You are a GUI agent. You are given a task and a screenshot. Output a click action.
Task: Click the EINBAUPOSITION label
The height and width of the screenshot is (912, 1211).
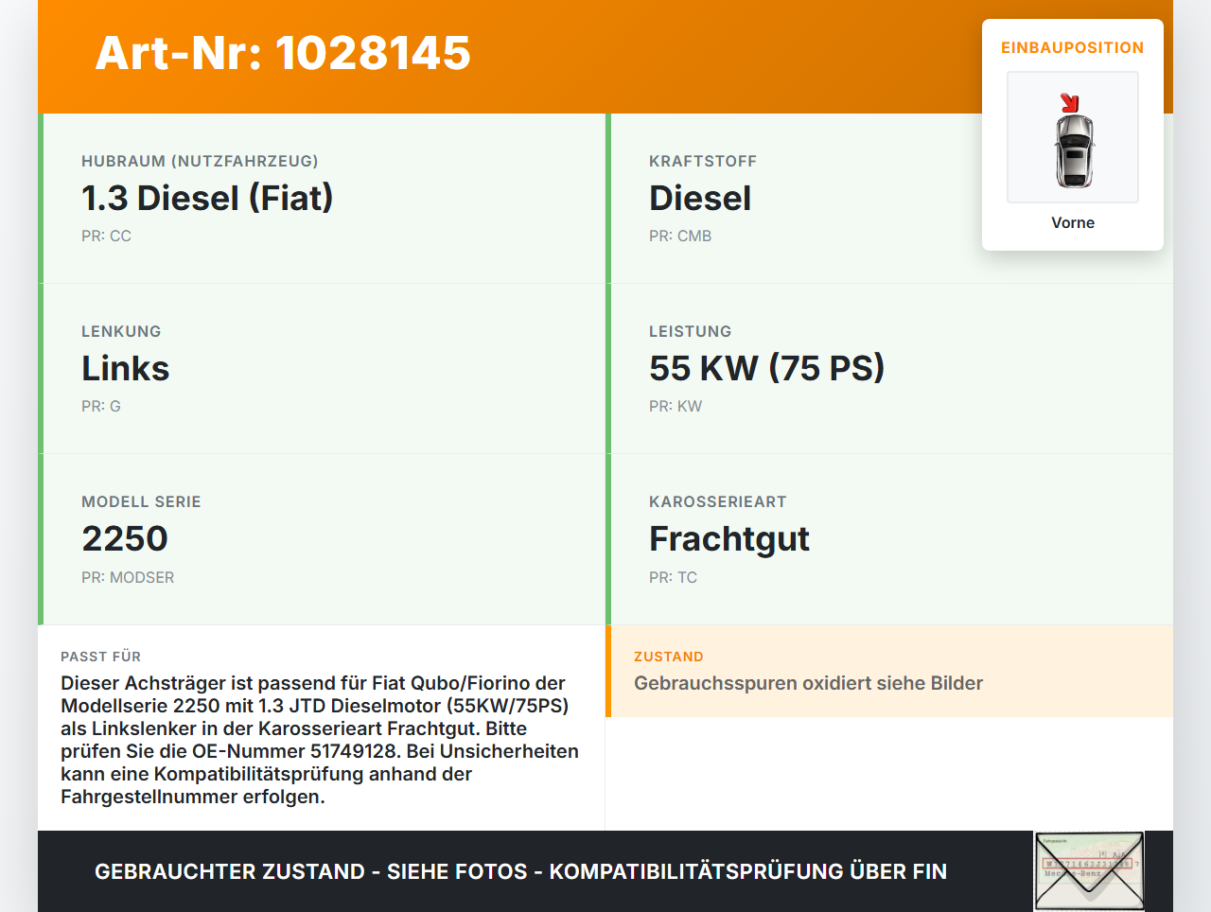pyautogui.click(x=1073, y=47)
